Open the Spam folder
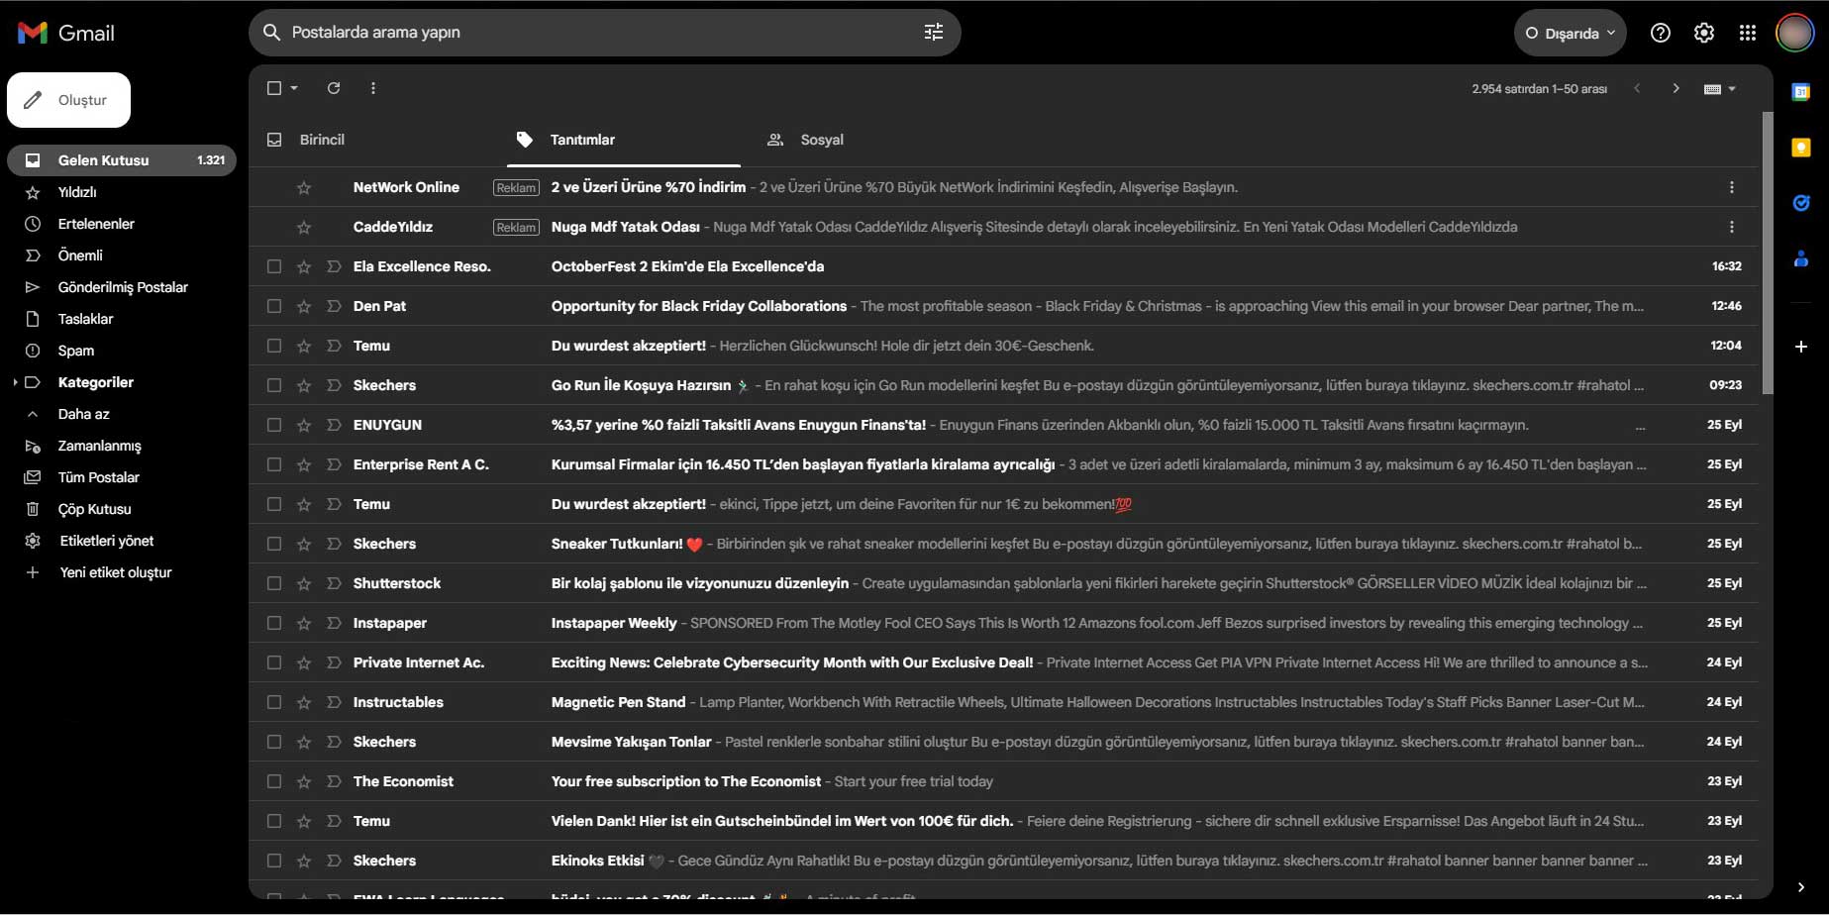 coord(76,351)
